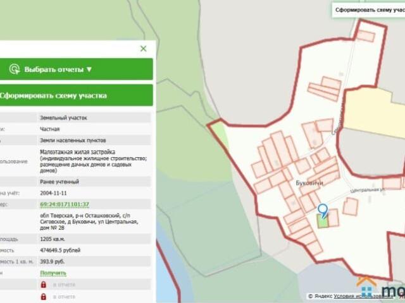
Task: Click the Частная ownership value
Action: (x=50, y=129)
